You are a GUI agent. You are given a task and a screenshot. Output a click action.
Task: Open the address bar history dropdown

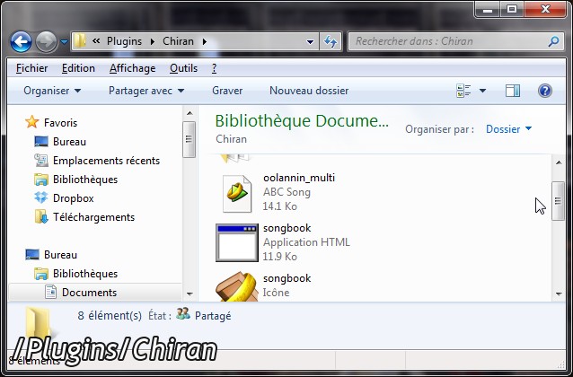(x=310, y=41)
